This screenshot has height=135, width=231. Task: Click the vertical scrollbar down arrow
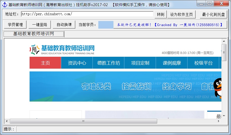pos(224,116)
